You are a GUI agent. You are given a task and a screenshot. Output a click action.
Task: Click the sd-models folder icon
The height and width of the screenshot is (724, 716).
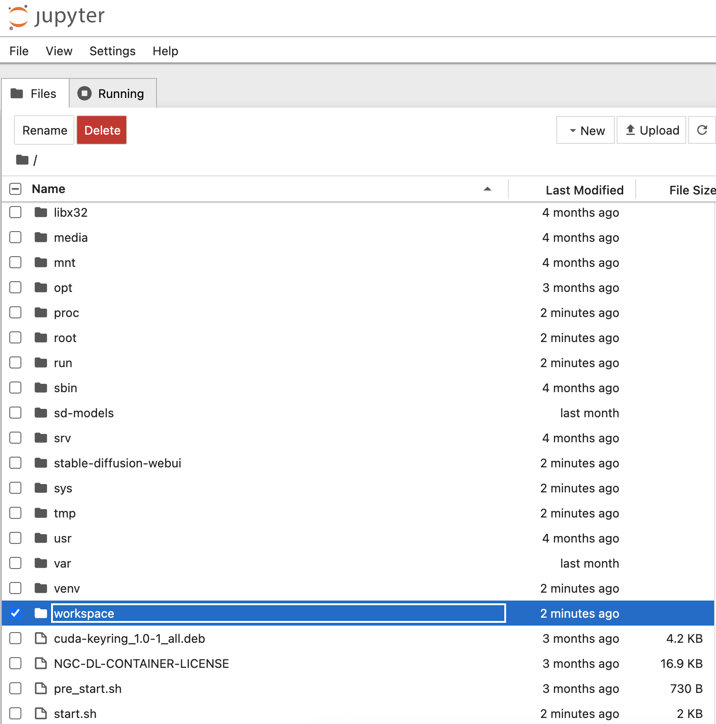pyautogui.click(x=41, y=413)
